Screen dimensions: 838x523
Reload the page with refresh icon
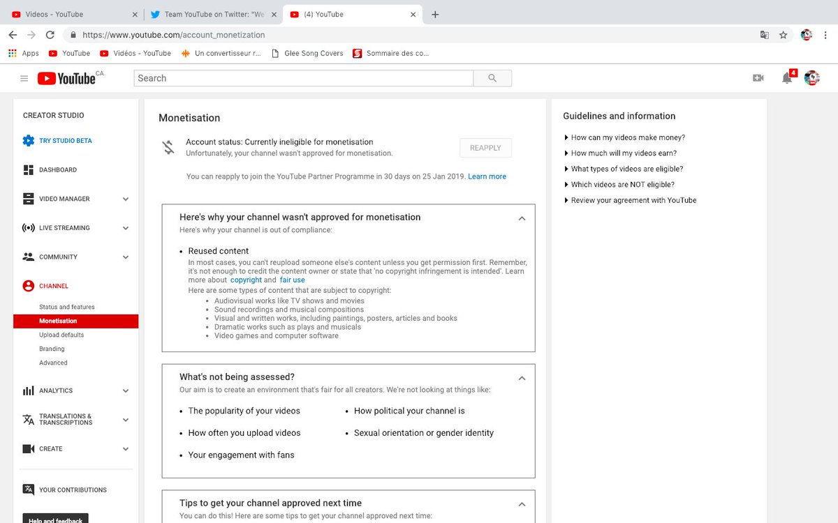click(50, 34)
